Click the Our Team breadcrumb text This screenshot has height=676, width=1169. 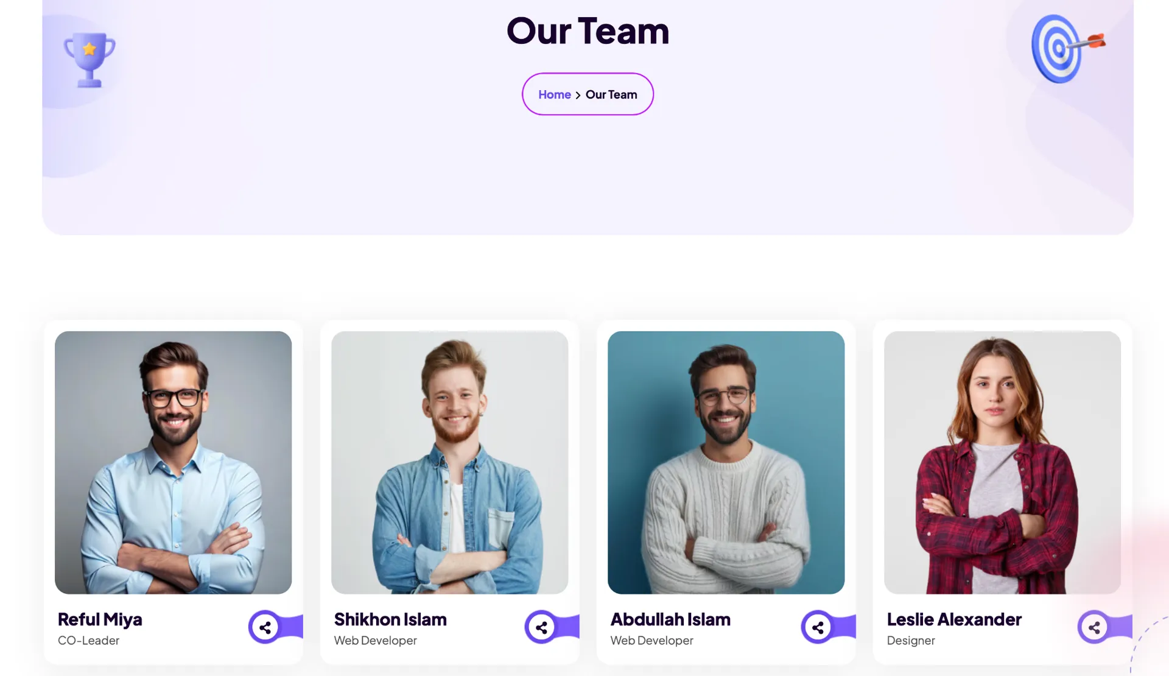[611, 94]
